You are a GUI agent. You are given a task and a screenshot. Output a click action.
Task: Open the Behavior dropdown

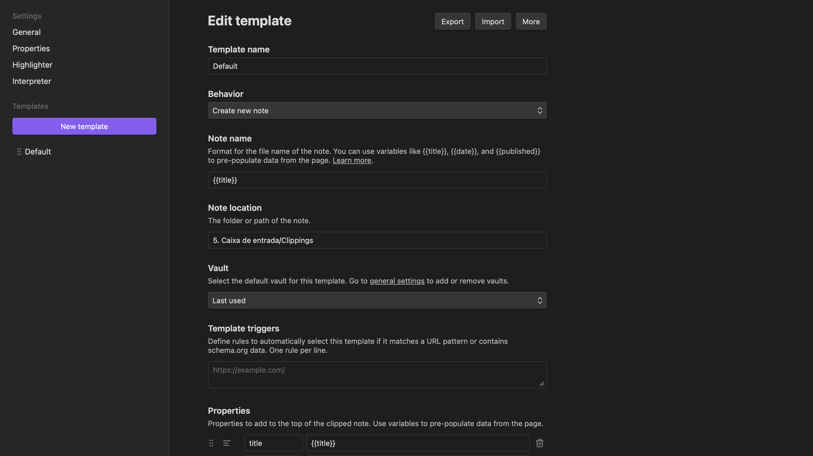(377, 110)
